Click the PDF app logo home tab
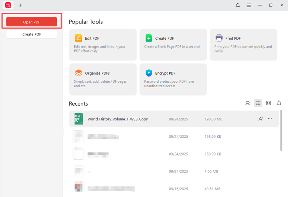288x197 pixels. (x=8, y=5)
